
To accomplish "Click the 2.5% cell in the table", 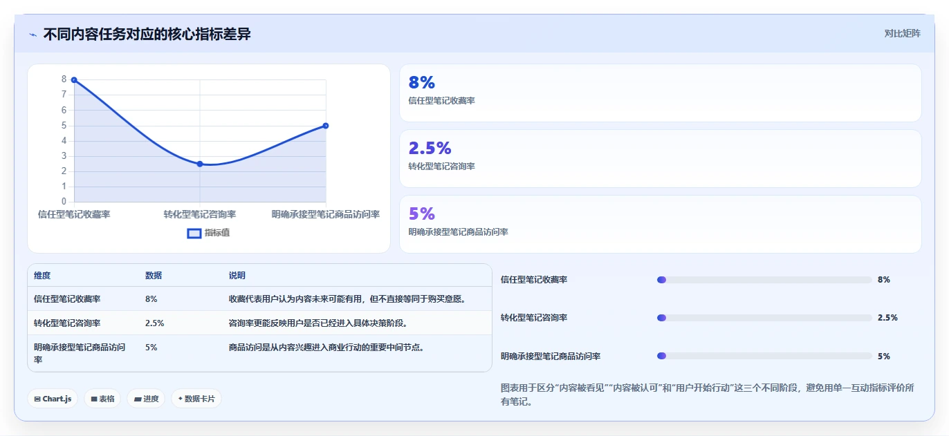I will (154, 323).
